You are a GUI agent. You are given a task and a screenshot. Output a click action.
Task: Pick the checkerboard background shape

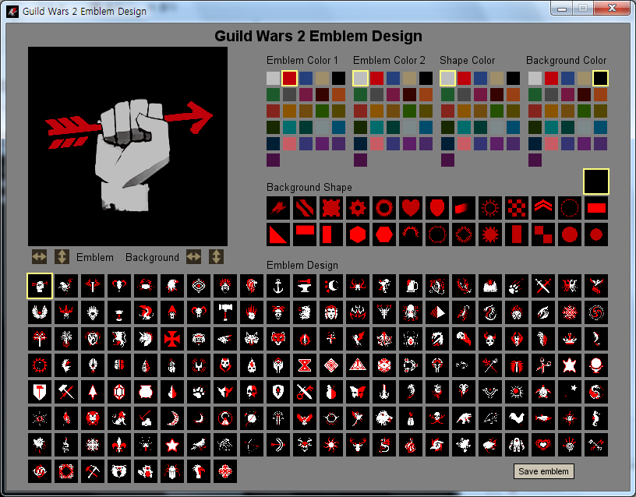coord(517,208)
